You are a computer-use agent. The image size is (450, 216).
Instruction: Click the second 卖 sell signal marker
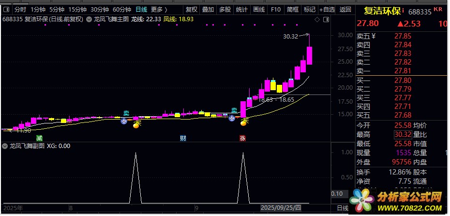tap(235, 110)
